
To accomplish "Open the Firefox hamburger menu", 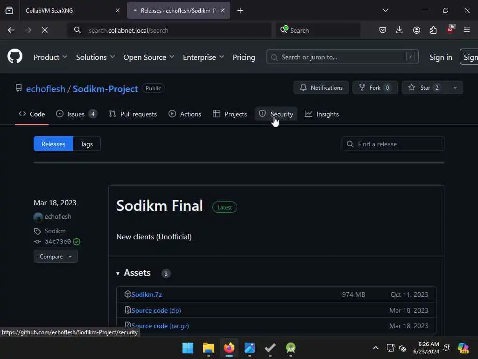I will coord(467,30).
